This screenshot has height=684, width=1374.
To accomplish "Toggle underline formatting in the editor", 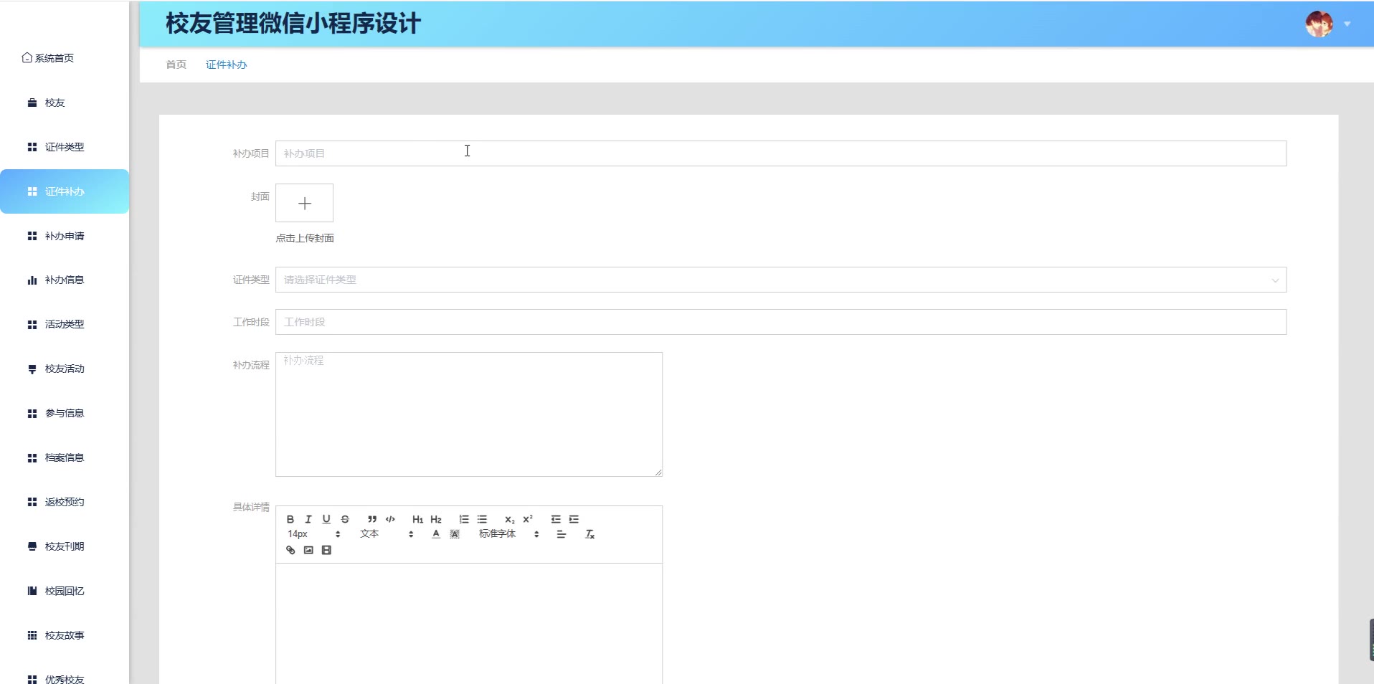I will 326,519.
